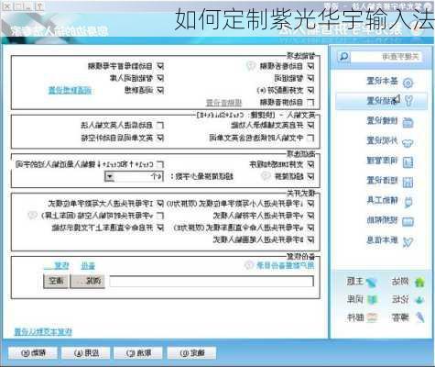Click 恢复本页默认设置 link
The image size is (435, 367).
(x=43, y=332)
